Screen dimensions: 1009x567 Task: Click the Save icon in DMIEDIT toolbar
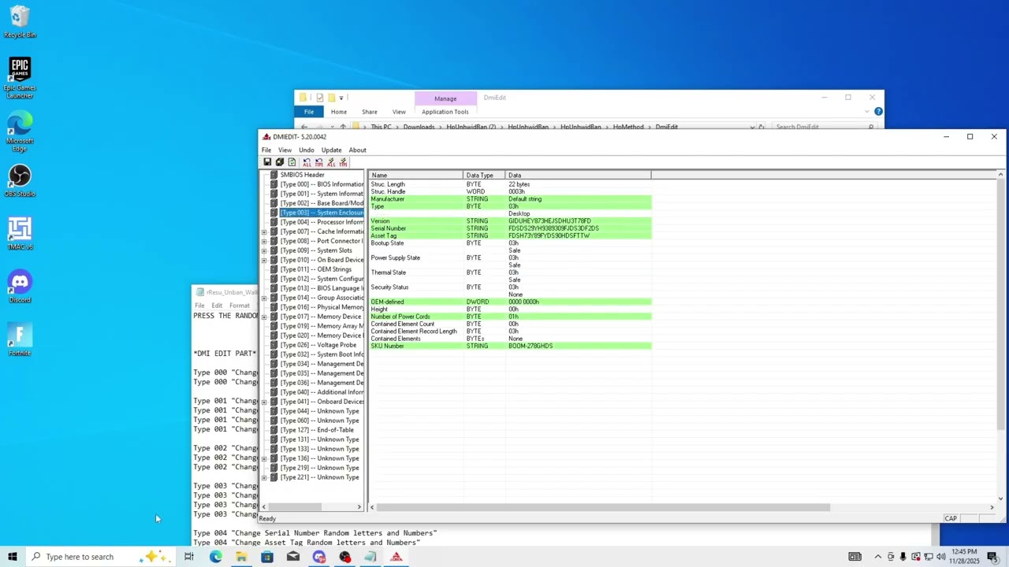point(267,162)
